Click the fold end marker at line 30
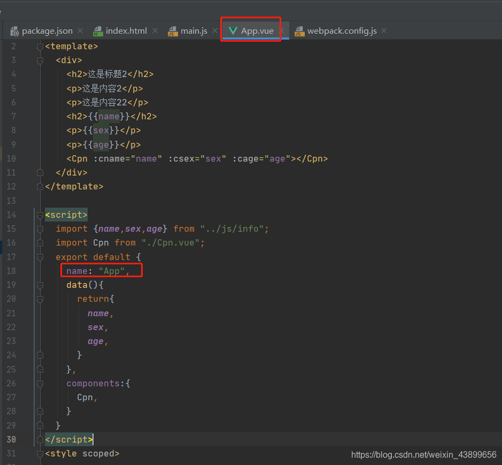 tap(40, 440)
